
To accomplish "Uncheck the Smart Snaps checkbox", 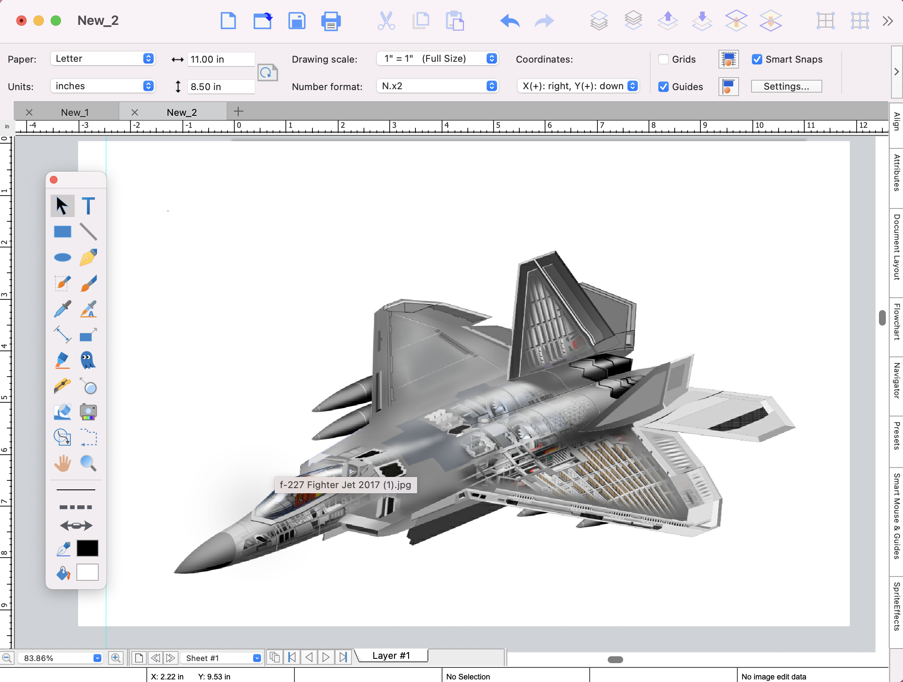I will coord(757,59).
